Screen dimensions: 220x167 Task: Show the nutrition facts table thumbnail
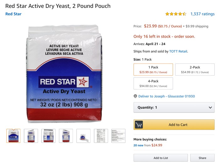click(101, 136)
